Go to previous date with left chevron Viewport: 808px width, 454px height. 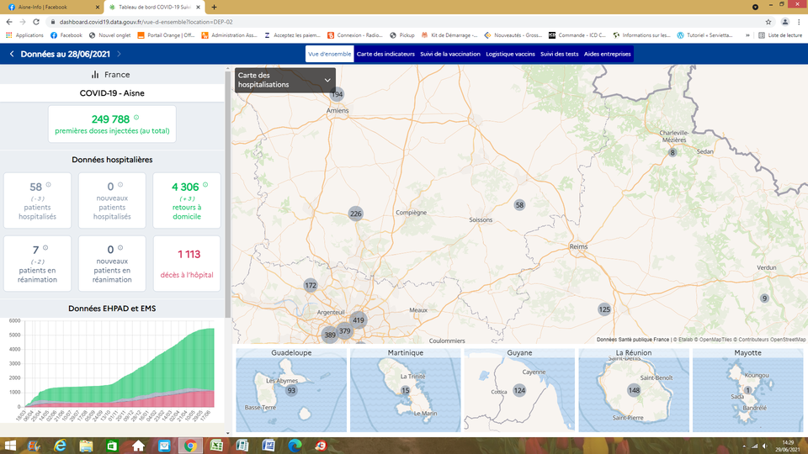(12, 54)
